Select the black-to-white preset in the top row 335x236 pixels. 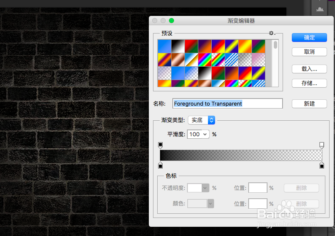point(178,47)
